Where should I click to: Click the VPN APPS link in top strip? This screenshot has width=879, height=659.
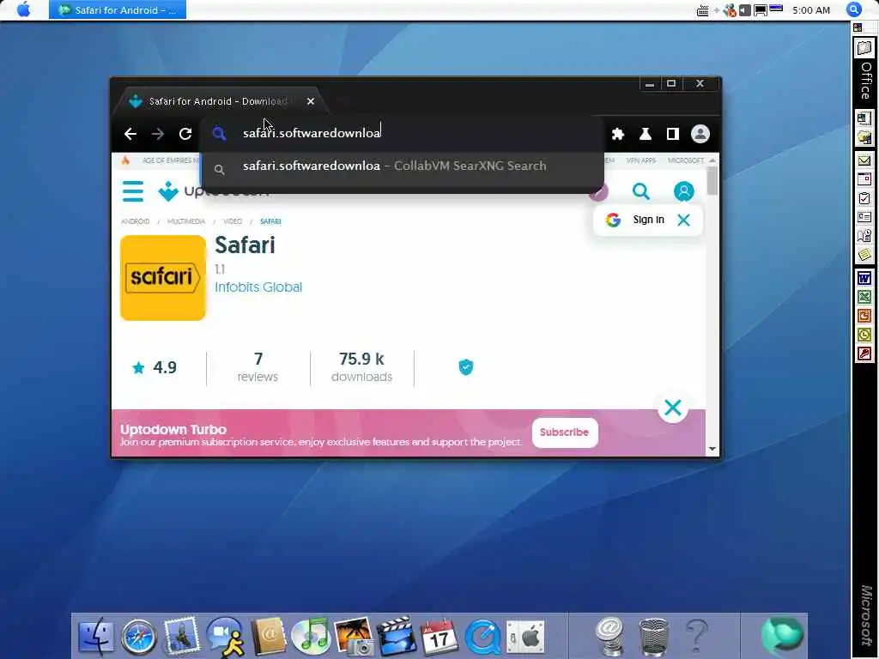640,160
